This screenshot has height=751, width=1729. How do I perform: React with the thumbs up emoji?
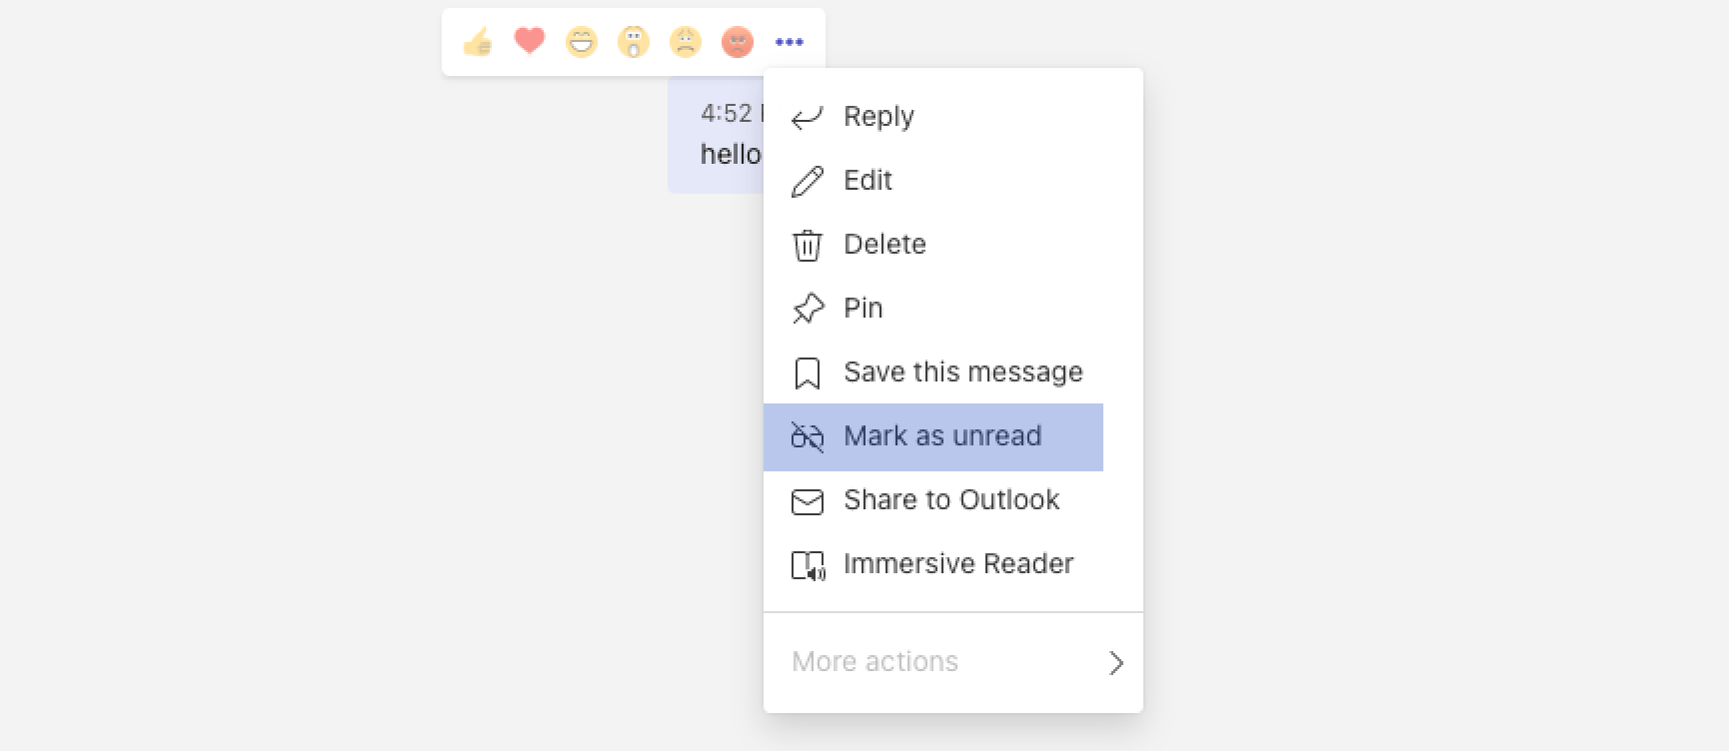478,41
